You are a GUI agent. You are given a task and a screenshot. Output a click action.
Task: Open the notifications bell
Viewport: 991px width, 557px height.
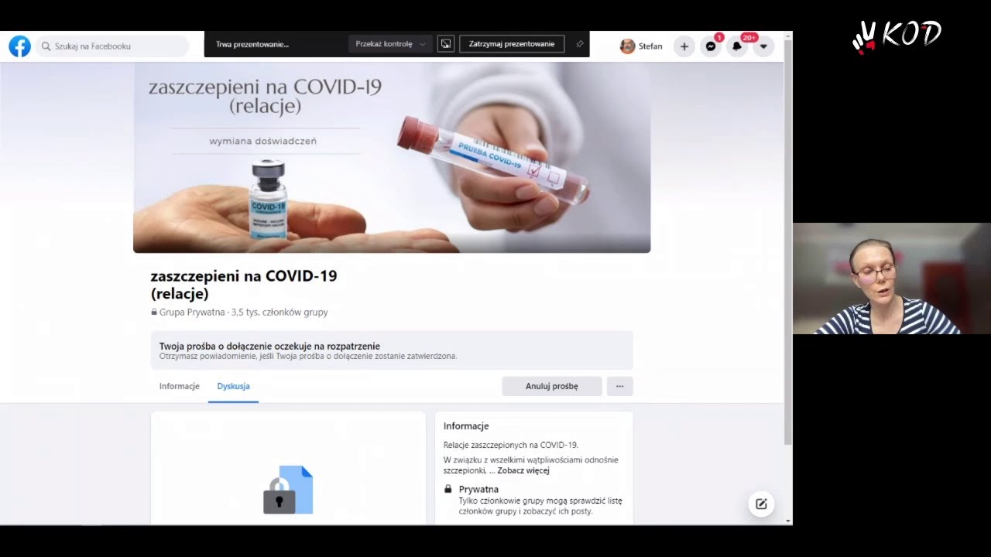737,46
